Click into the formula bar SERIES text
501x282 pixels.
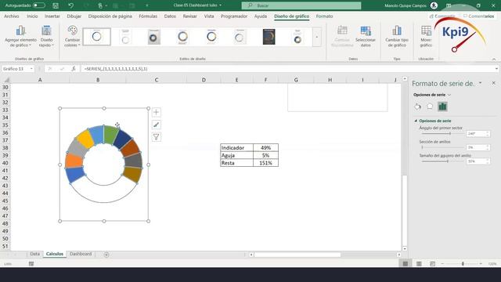116,69
